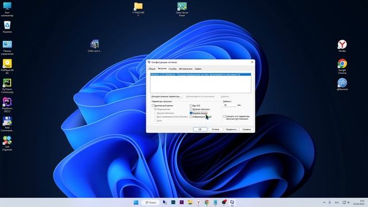The height and width of the screenshot is (207, 368).
Task: Open the taskbar clock and date
Action: [359, 202]
